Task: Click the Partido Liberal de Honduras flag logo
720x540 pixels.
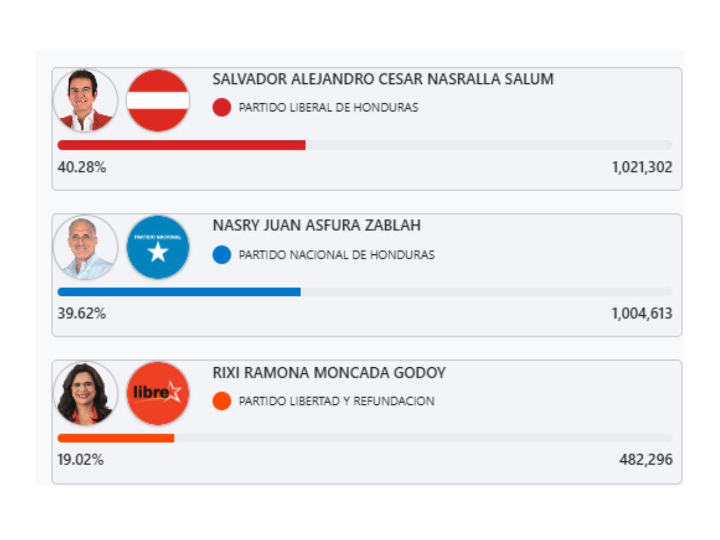Action: (158, 100)
